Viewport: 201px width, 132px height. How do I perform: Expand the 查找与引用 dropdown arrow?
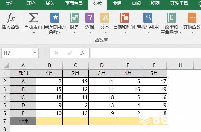tap(149, 33)
